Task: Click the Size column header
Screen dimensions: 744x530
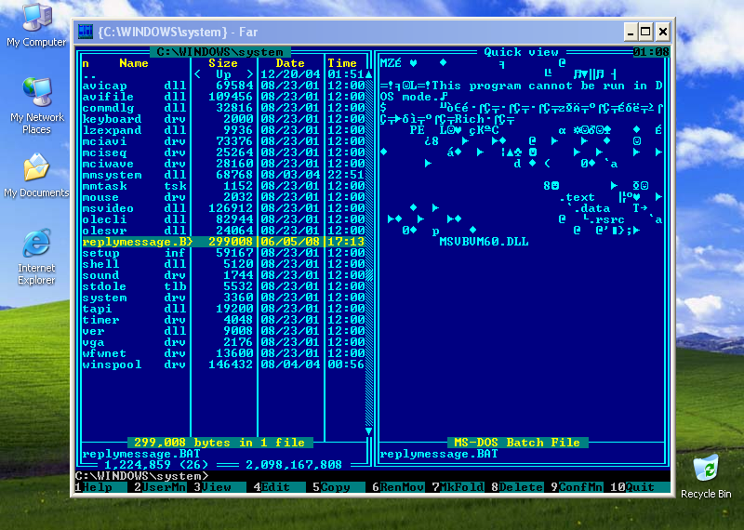Action: (223, 63)
